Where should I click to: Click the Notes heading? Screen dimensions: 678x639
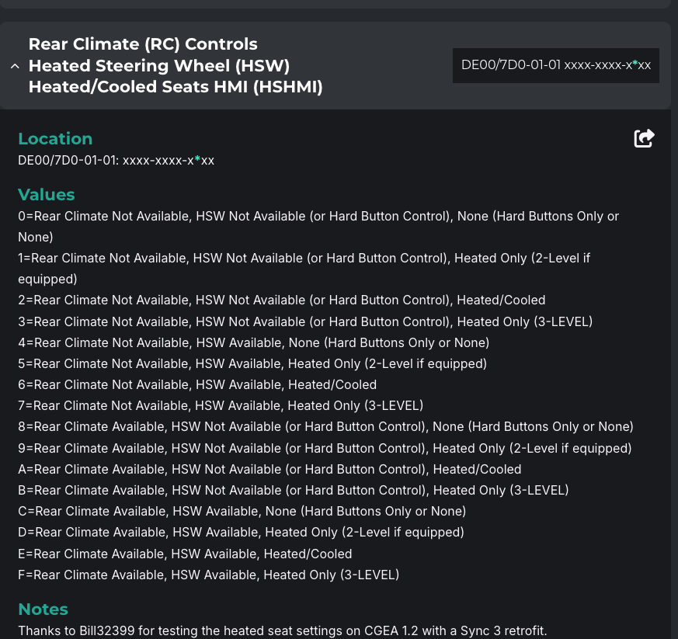43,609
